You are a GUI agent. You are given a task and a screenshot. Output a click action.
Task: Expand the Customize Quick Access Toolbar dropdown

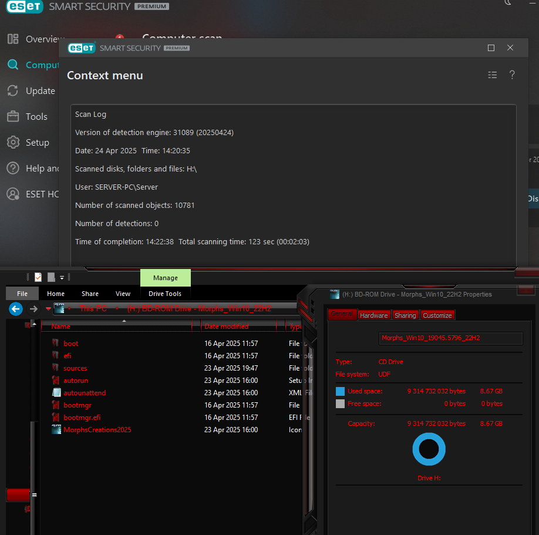point(62,277)
